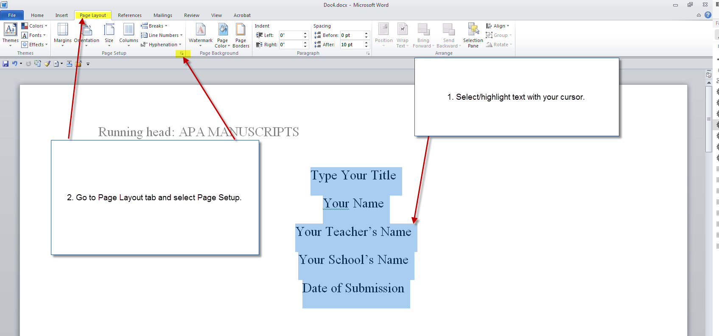
Task: Click the Save icon in quick access toolbar
Action: click(x=6, y=64)
